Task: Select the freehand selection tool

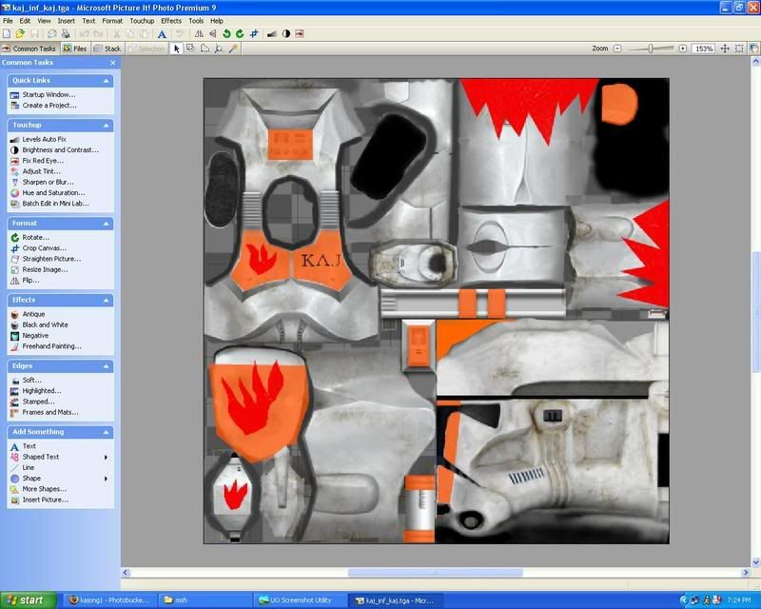Action: (205, 49)
